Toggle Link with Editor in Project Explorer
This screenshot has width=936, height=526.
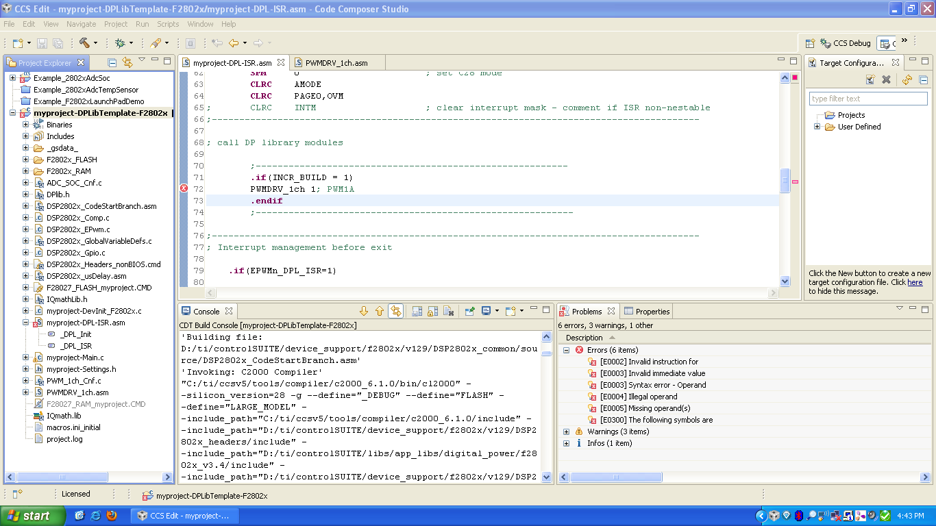tap(127, 62)
